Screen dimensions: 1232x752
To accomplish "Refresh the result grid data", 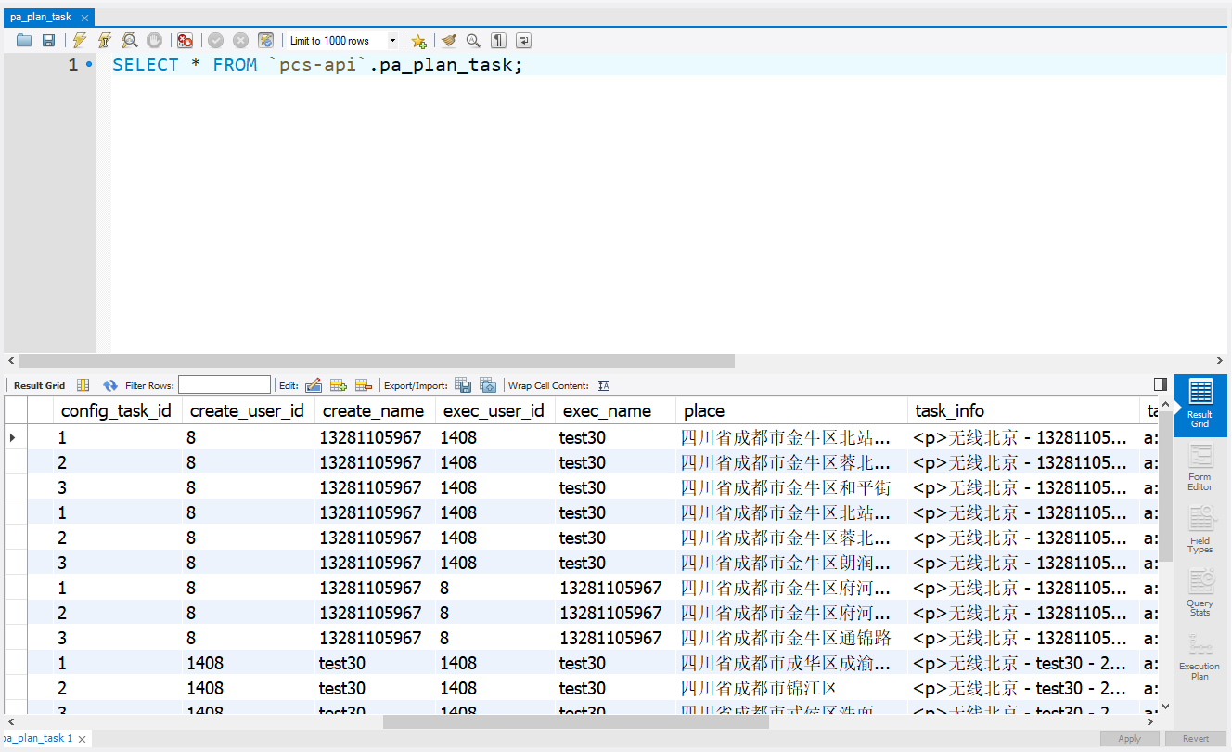I will pyautogui.click(x=110, y=385).
